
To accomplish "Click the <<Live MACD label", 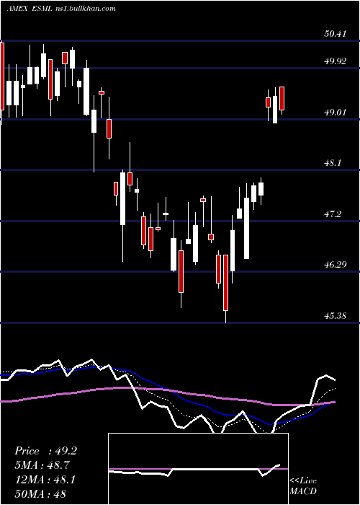I will [x=303, y=486].
